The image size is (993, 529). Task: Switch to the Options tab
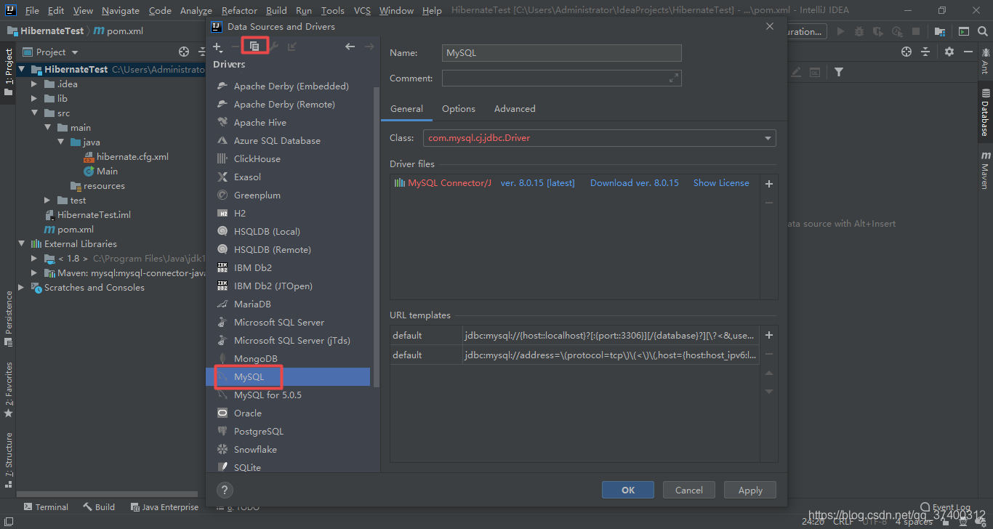[459, 109]
